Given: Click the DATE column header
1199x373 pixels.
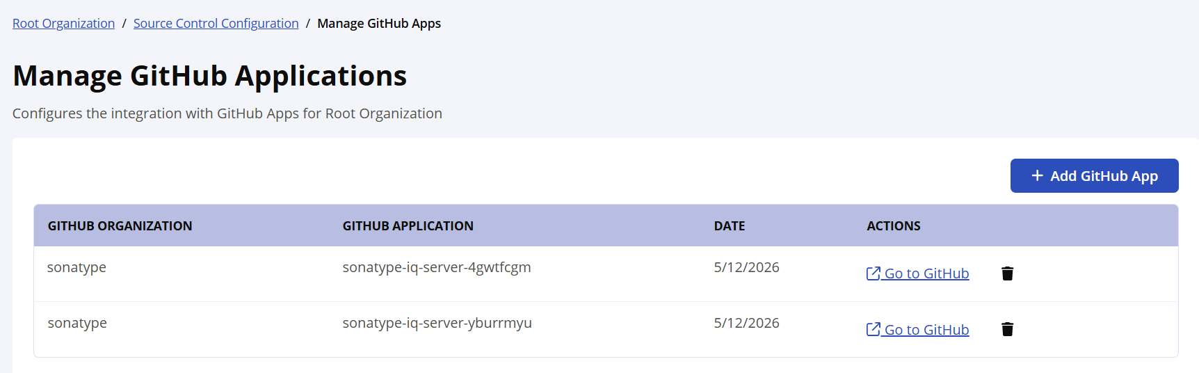Looking at the screenshot, I should point(729,226).
